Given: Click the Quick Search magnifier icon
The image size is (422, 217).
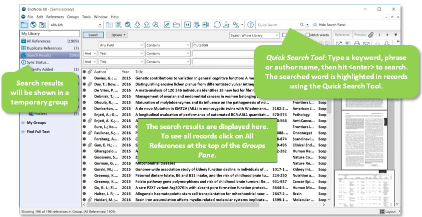Looking at the screenshot, I should [302, 24].
